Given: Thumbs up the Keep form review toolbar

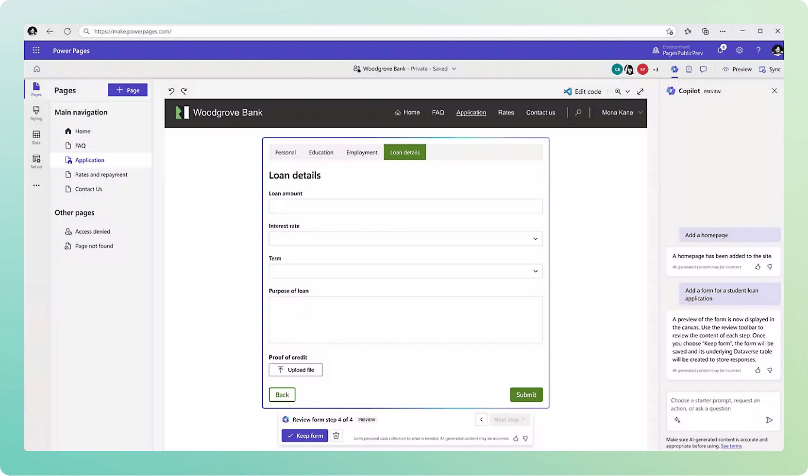Looking at the screenshot, I should [x=516, y=438].
